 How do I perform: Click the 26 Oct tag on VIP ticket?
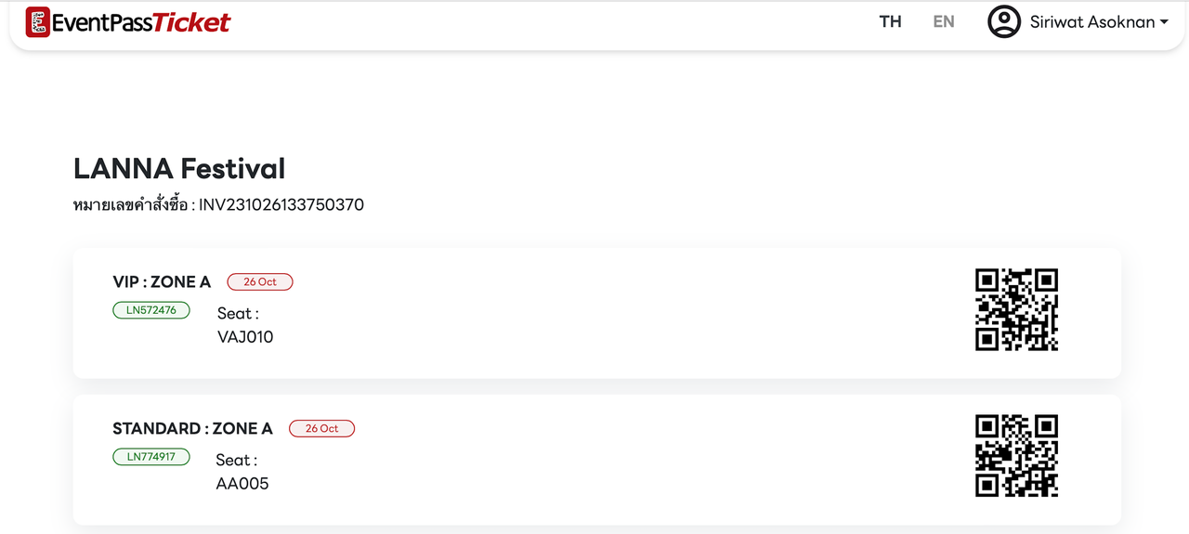tap(260, 281)
